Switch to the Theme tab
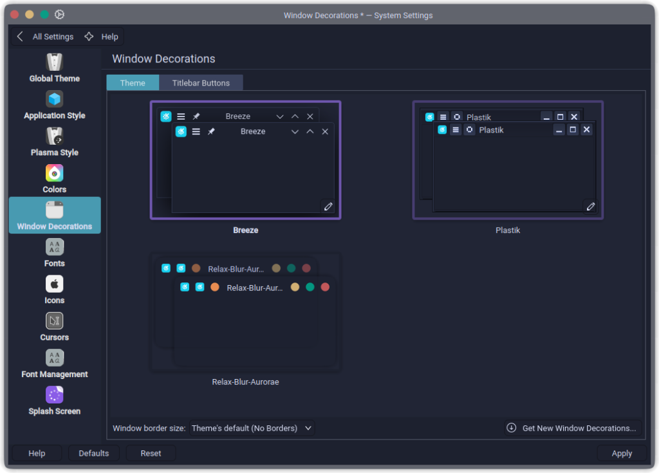This screenshot has width=659, height=473. click(x=133, y=83)
